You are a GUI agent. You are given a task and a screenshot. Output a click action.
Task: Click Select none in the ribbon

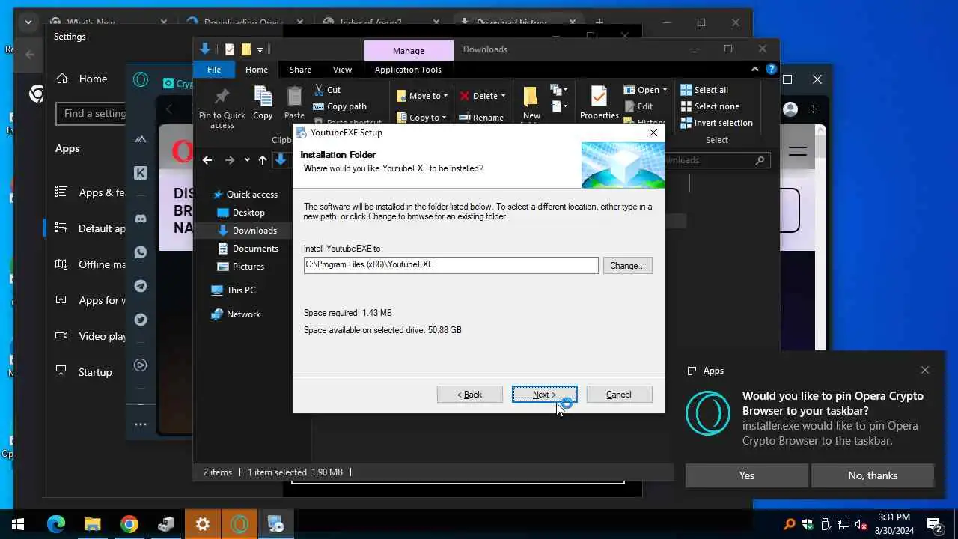coord(710,106)
